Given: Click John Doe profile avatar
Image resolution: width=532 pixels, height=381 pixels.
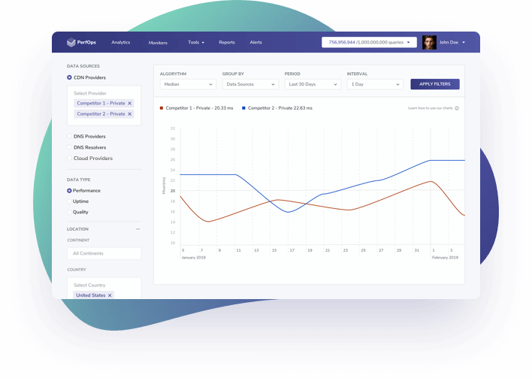Looking at the screenshot, I should 429,42.
